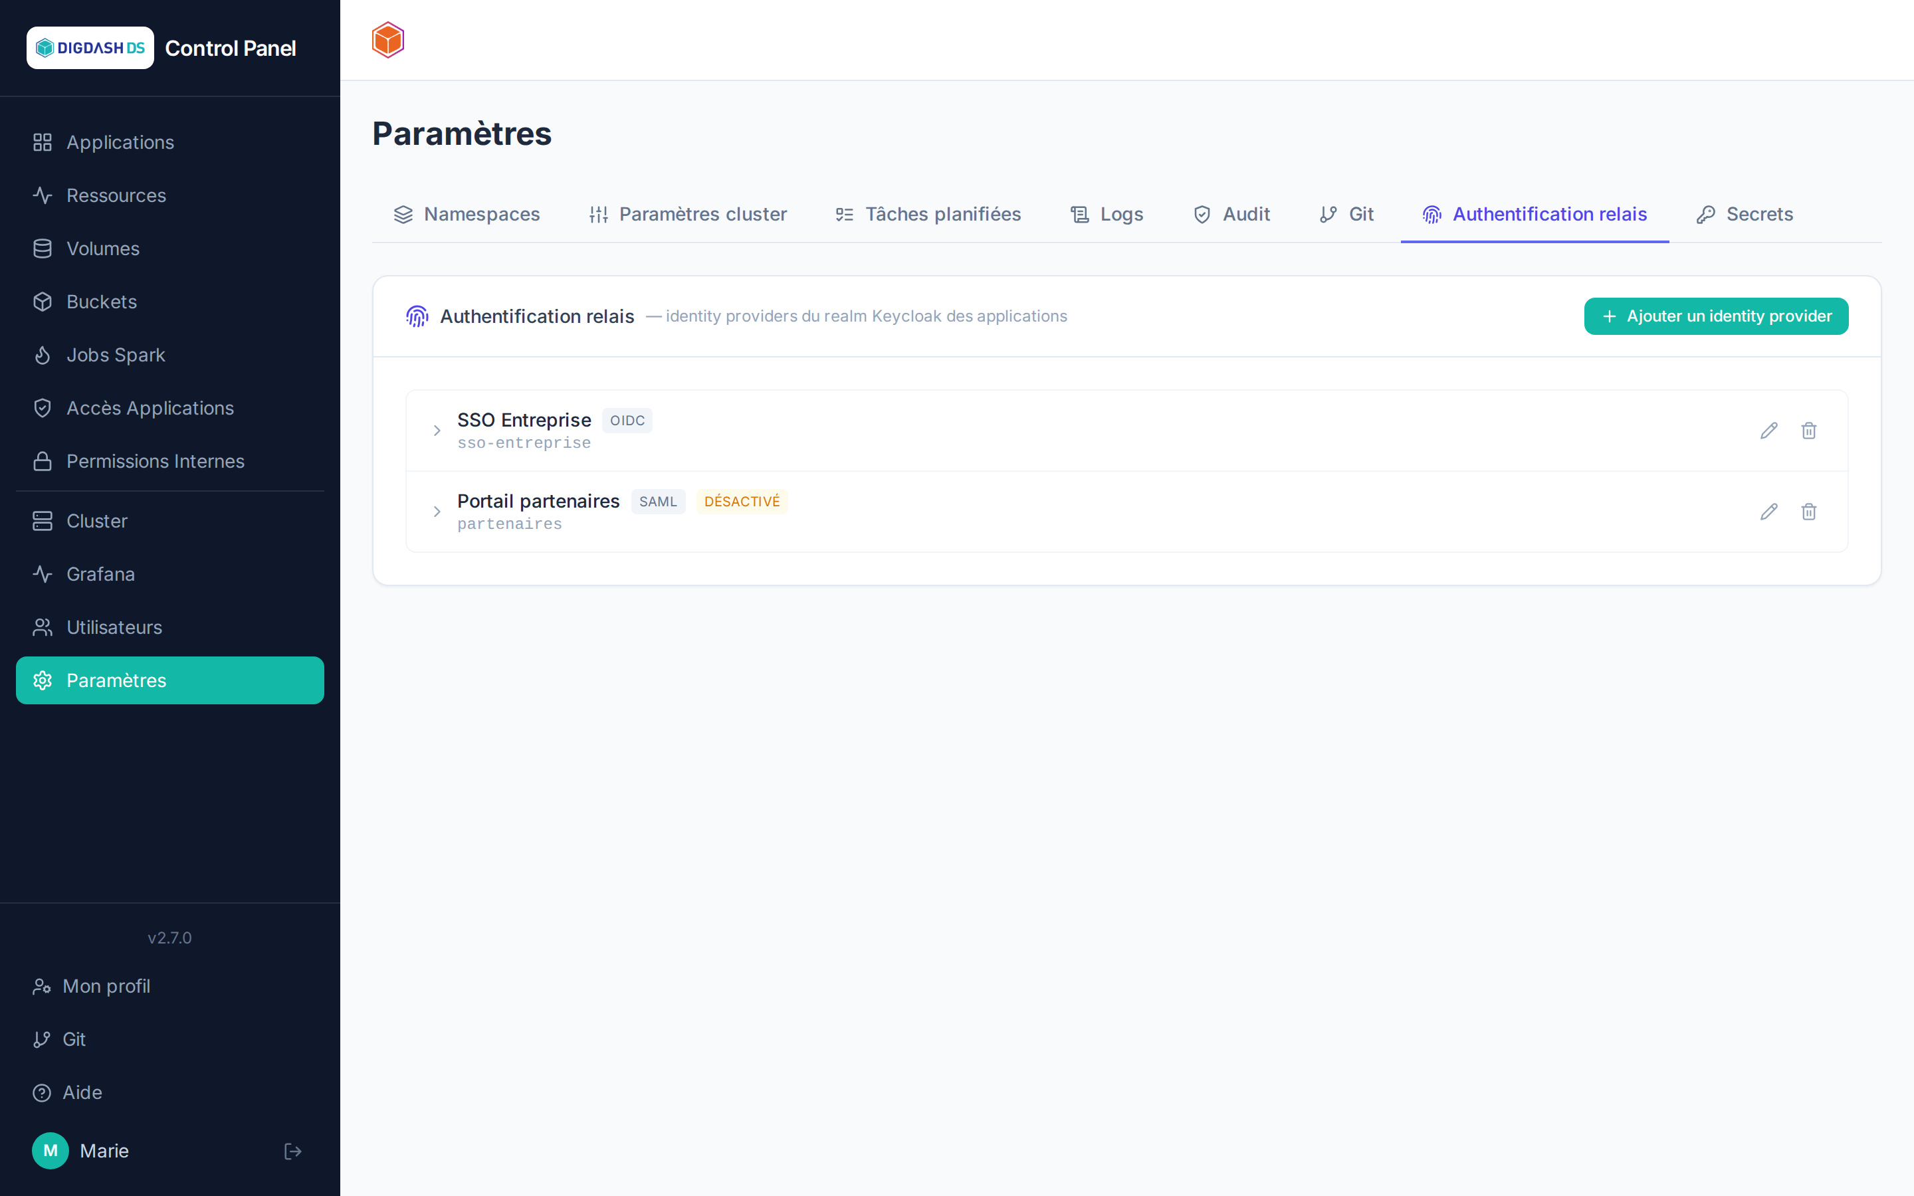Delete Portail partenaires with the trash icon
The height and width of the screenshot is (1196, 1914).
click(1809, 512)
